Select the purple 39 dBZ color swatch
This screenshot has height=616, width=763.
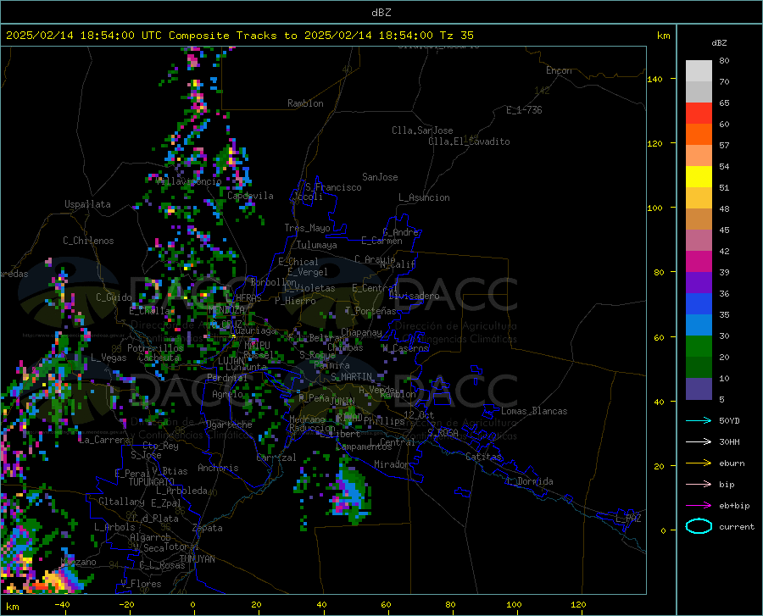click(x=699, y=282)
